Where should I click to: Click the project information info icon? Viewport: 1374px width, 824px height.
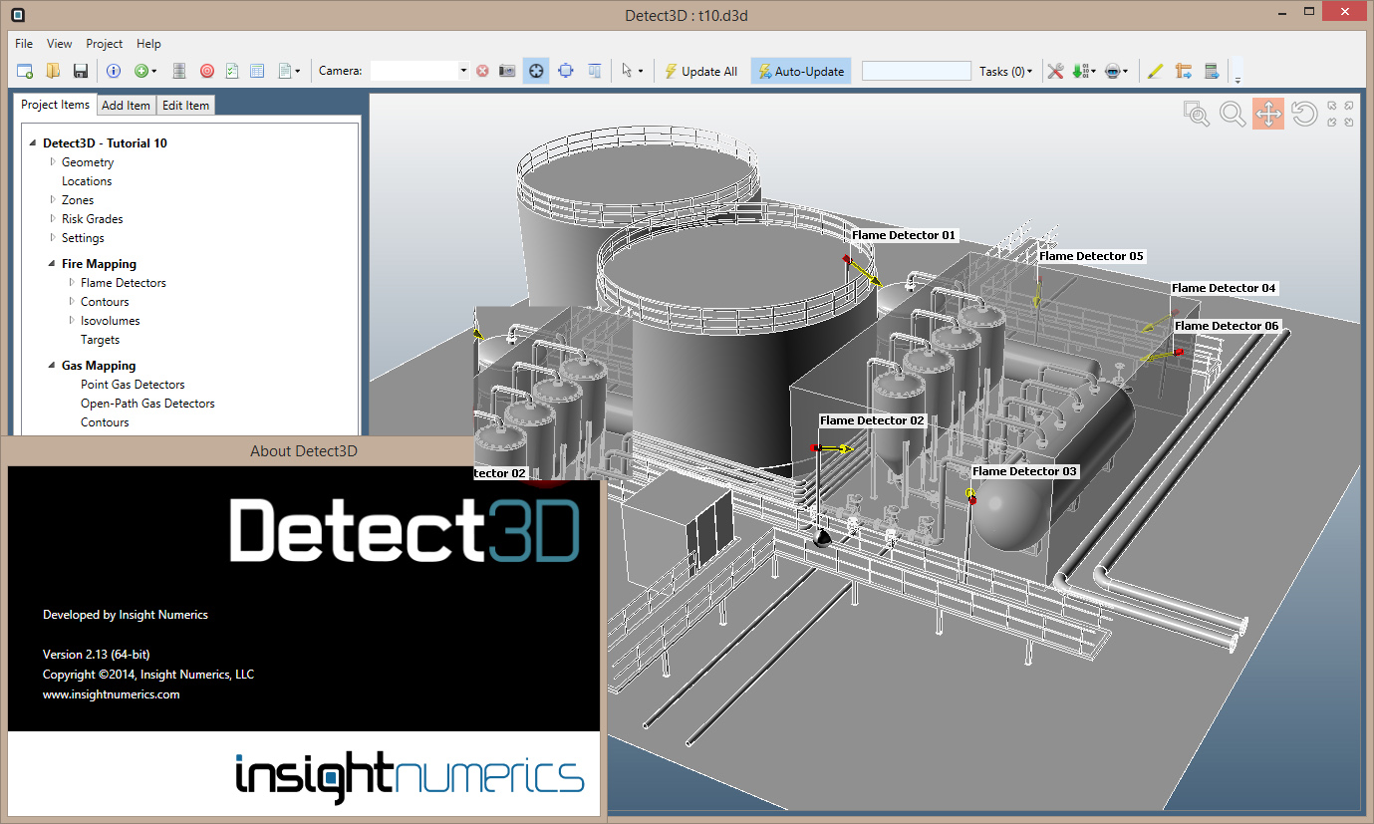point(114,71)
